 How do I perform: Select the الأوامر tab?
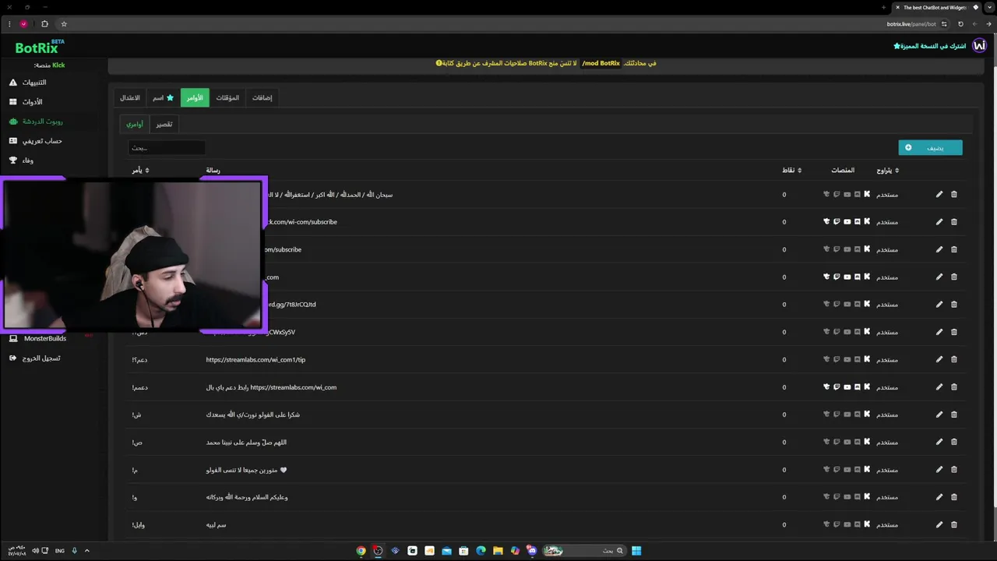point(195,97)
